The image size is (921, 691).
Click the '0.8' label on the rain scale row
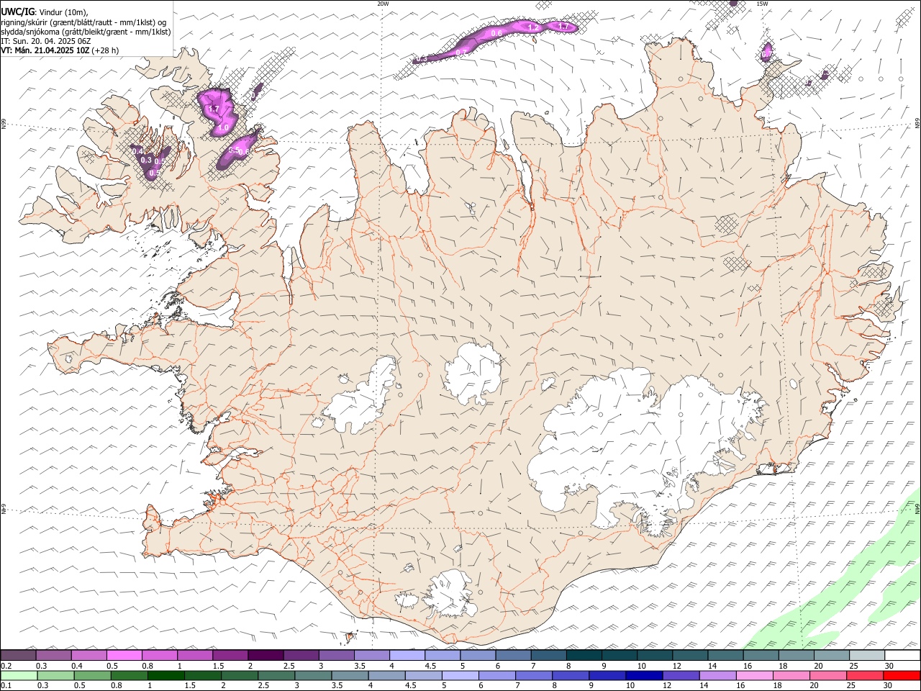pyautogui.click(x=116, y=686)
